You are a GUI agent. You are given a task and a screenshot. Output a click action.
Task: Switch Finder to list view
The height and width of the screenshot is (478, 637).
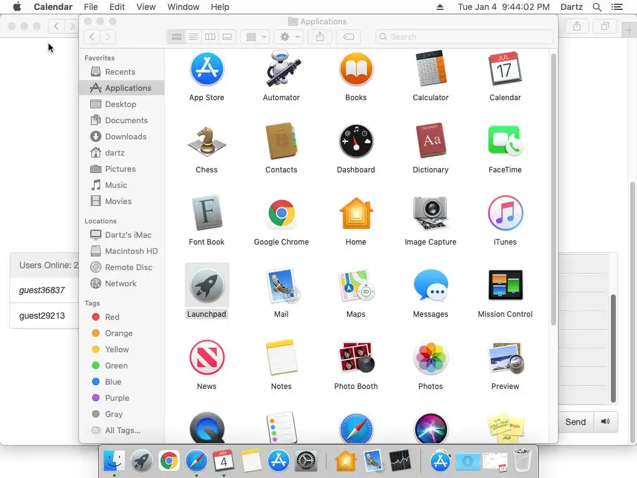coord(193,37)
